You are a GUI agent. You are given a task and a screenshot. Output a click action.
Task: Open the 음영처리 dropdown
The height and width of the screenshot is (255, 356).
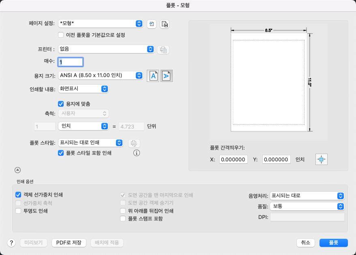coord(307,196)
